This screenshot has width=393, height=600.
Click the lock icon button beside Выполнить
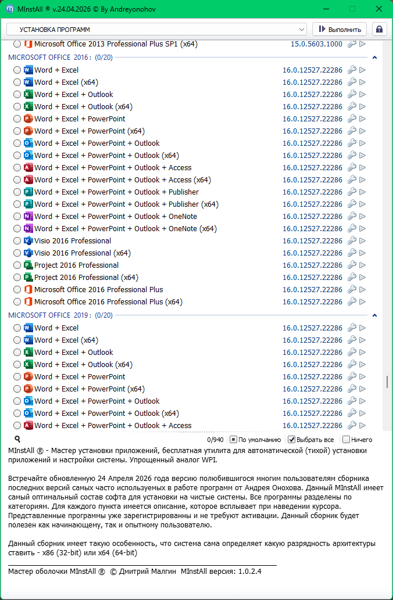(379, 29)
